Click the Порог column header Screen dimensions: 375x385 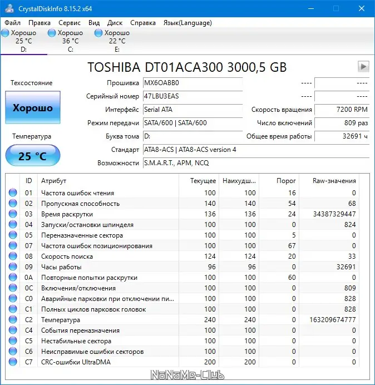coord(279,181)
